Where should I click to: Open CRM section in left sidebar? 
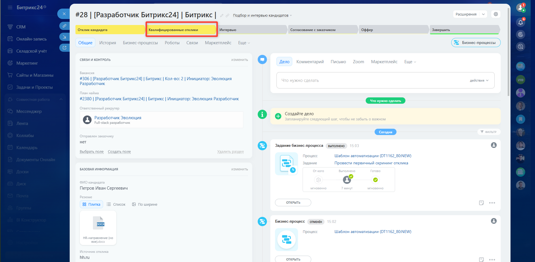click(x=21, y=27)
